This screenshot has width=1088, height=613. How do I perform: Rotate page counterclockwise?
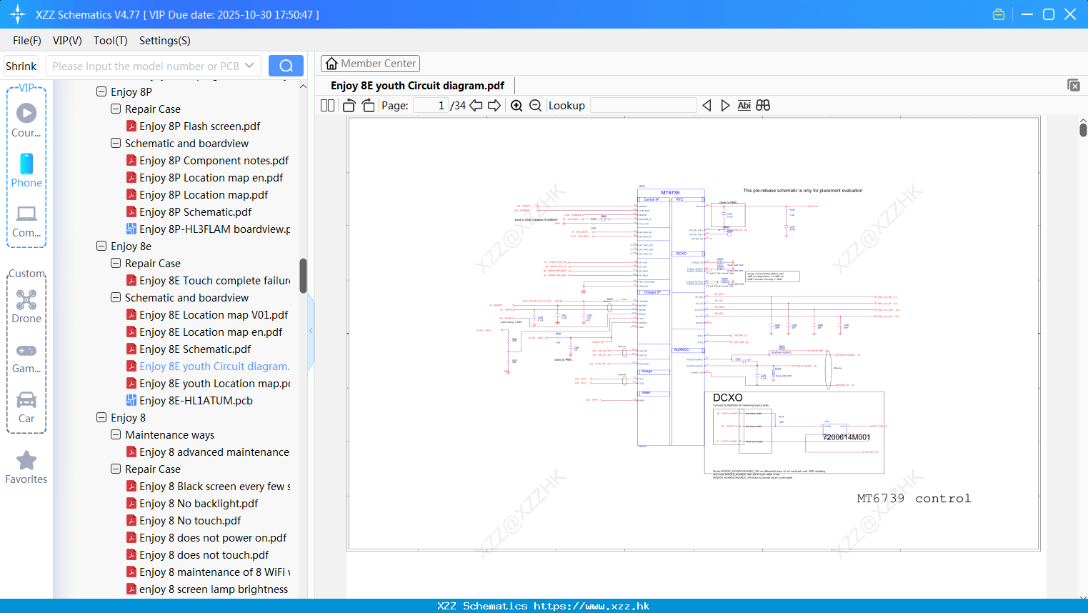click(x=349, y=105)
